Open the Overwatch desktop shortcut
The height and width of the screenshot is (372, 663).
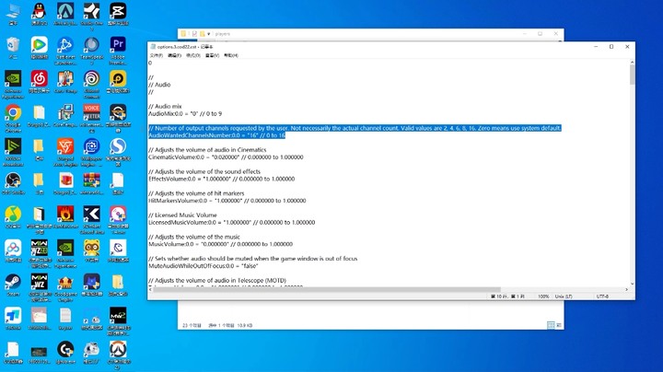118,355
